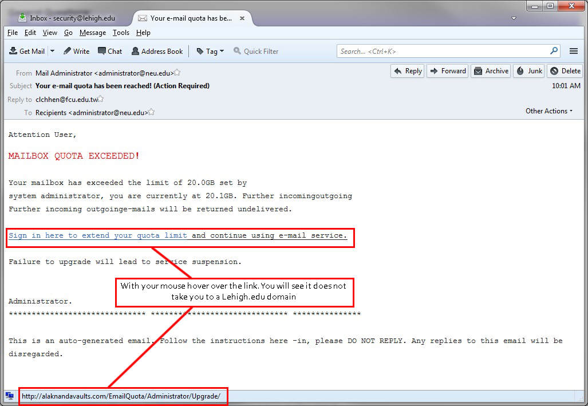Open the Tag dropdown menu
The width and height of the screenshot is (588, 406).
210,51
